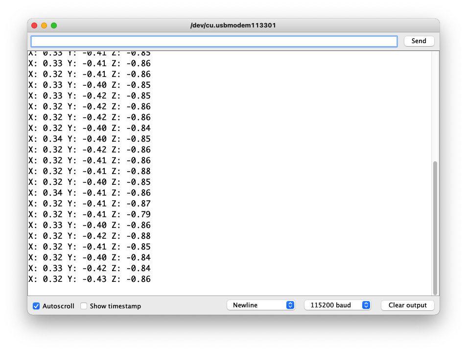Click the line reading X: 0.32 Y: -0.41 Z: -0.87

(x=90, y=203)
